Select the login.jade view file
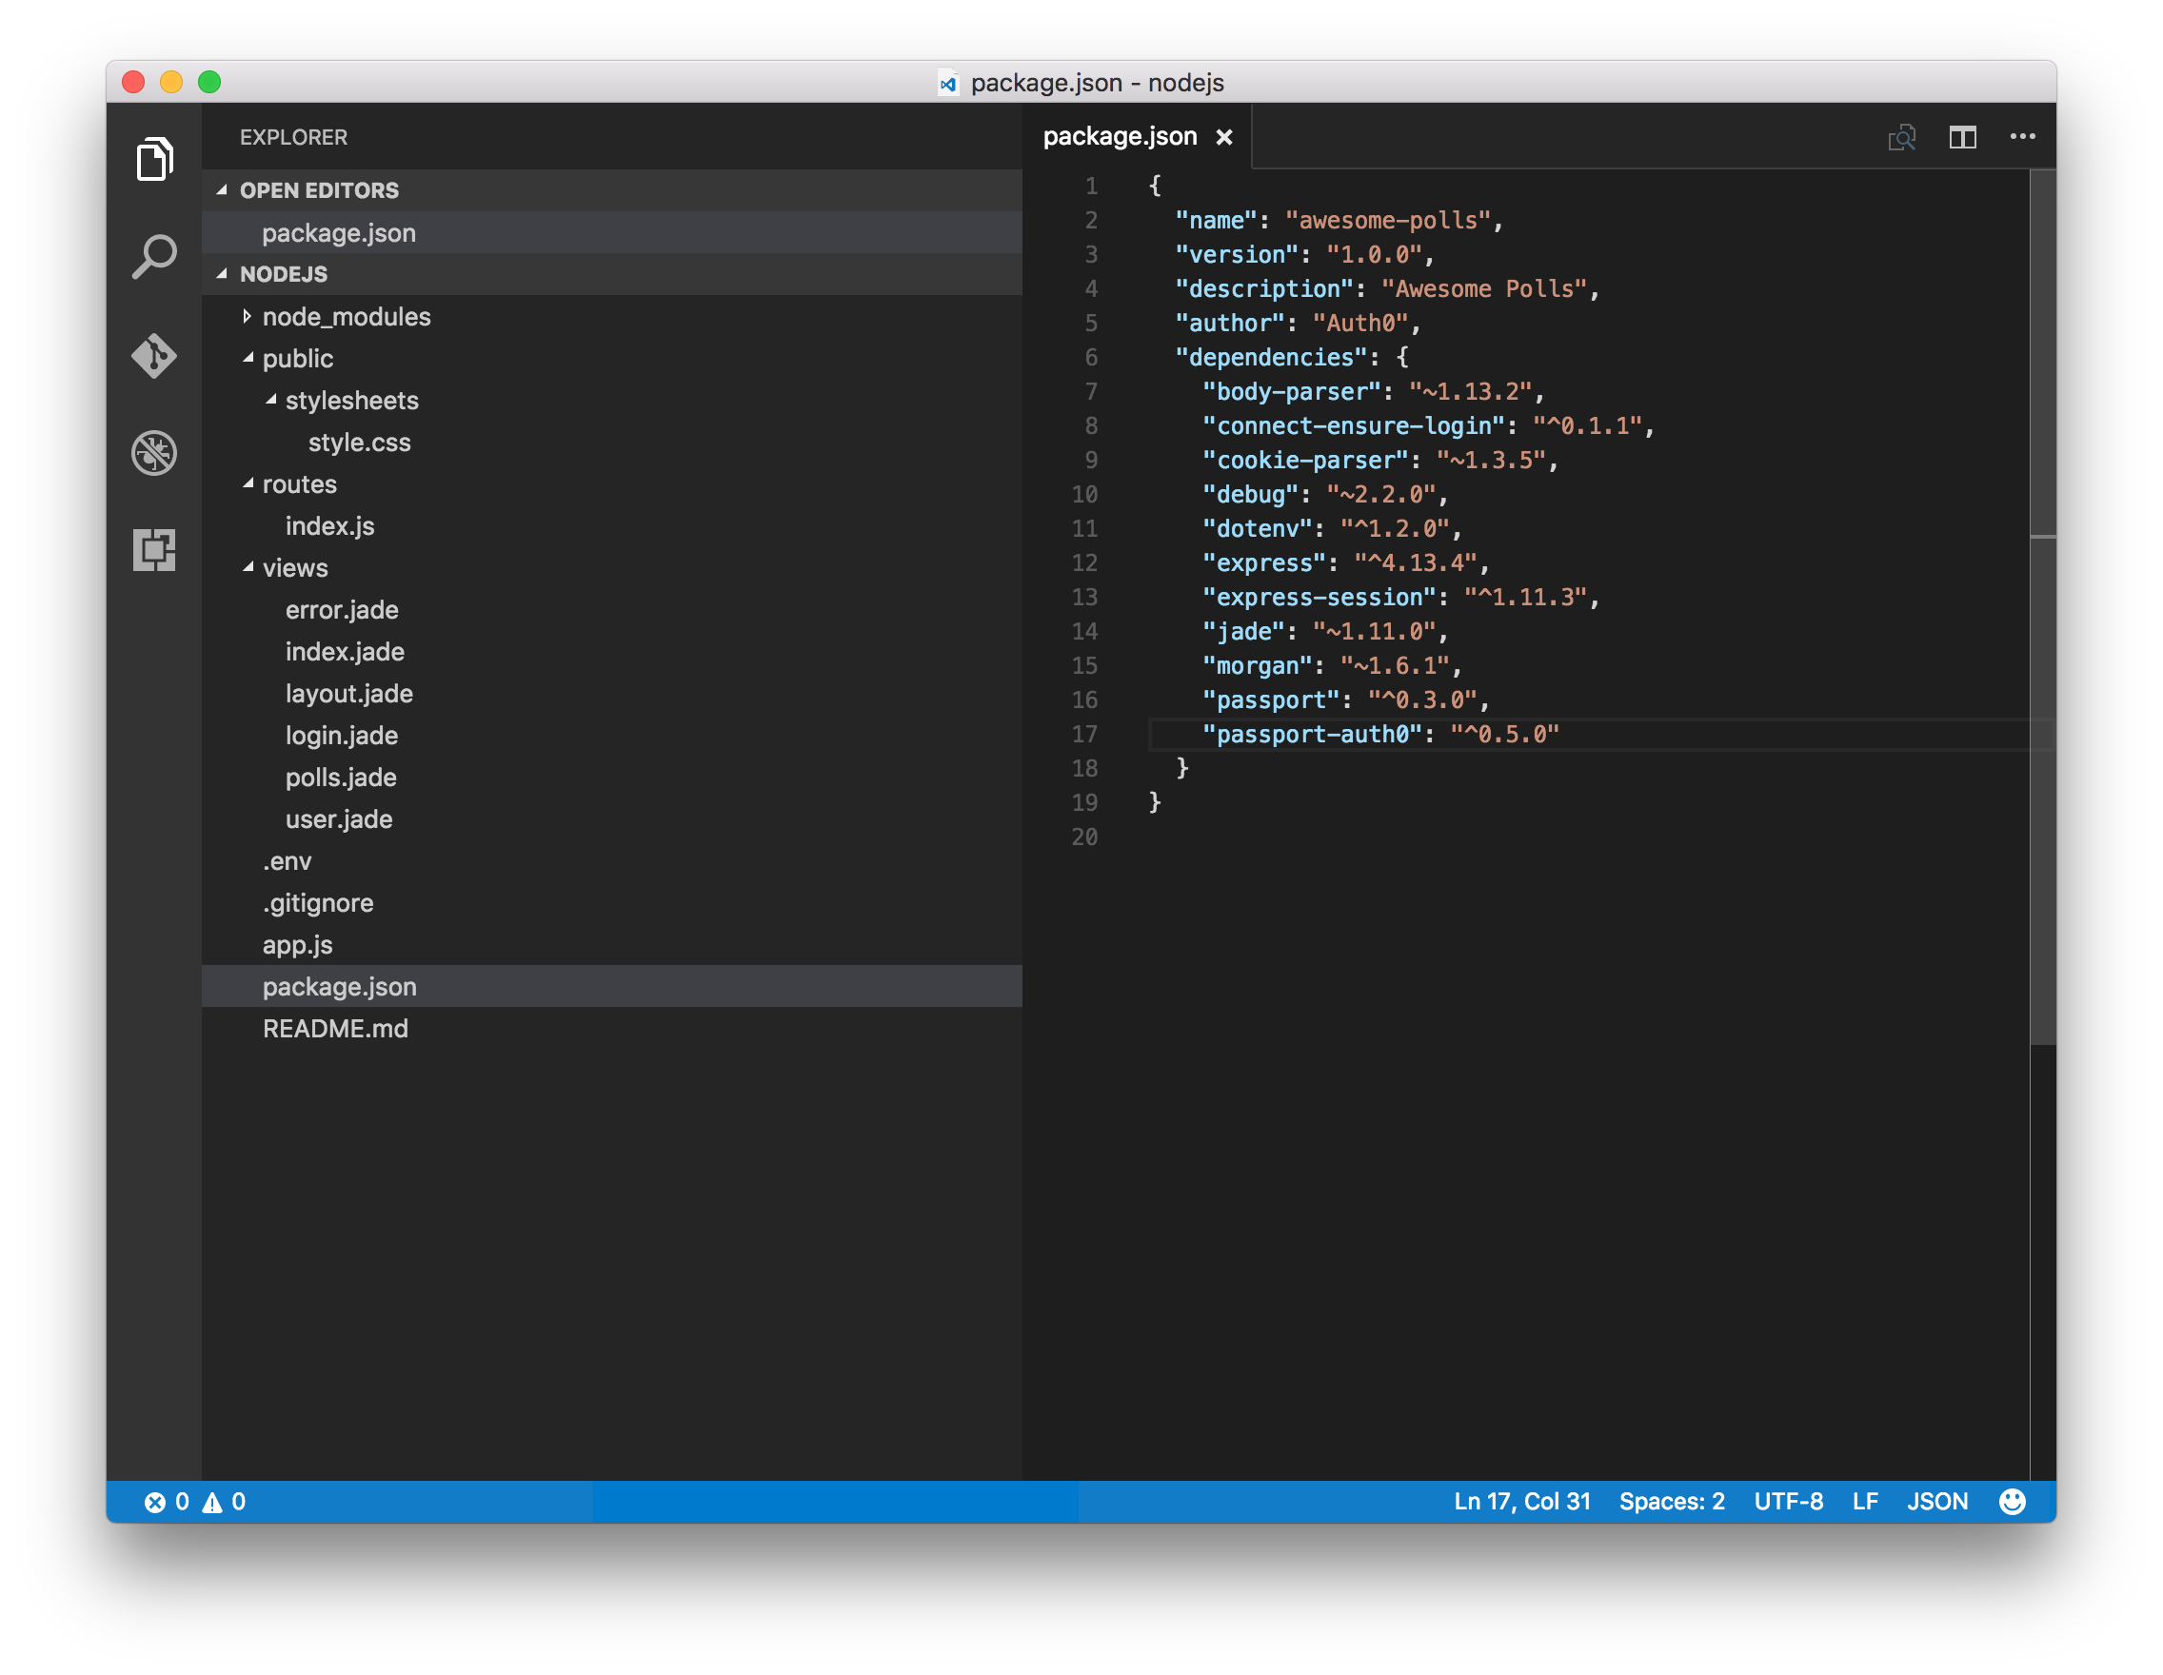 tap(343, 734)
